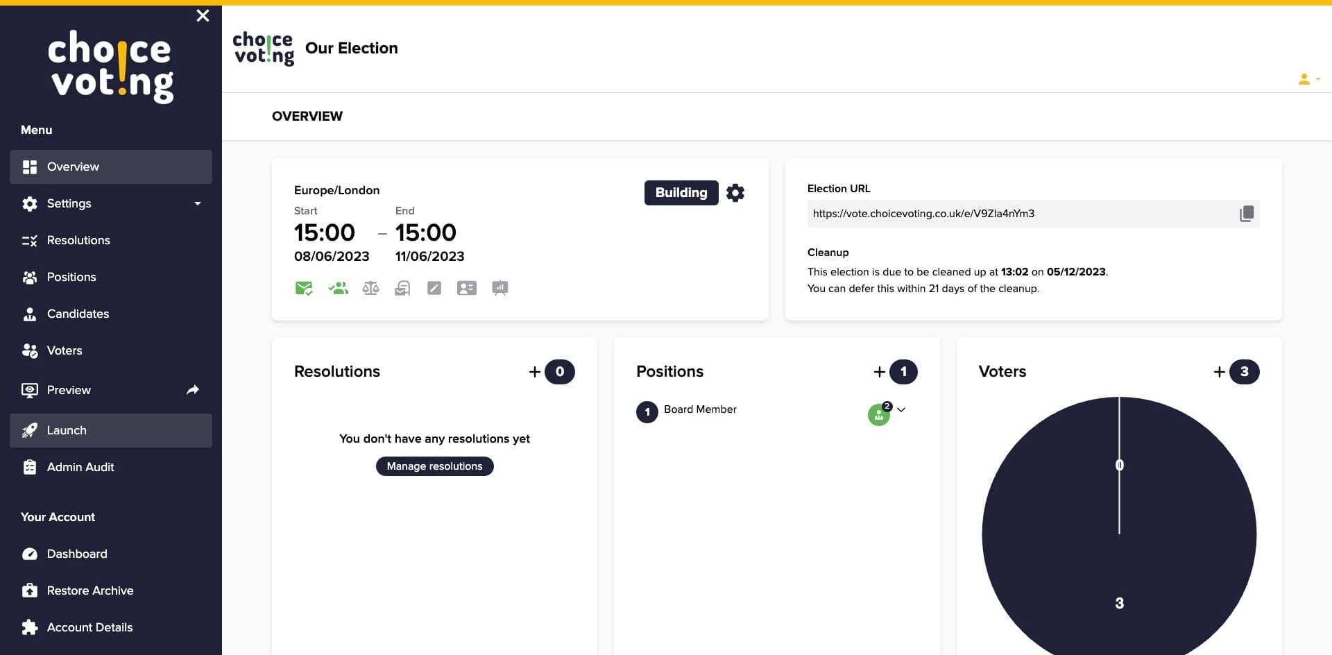Click the scales of justice icon
The image size is (1332, 655).
tap(370, 288)
